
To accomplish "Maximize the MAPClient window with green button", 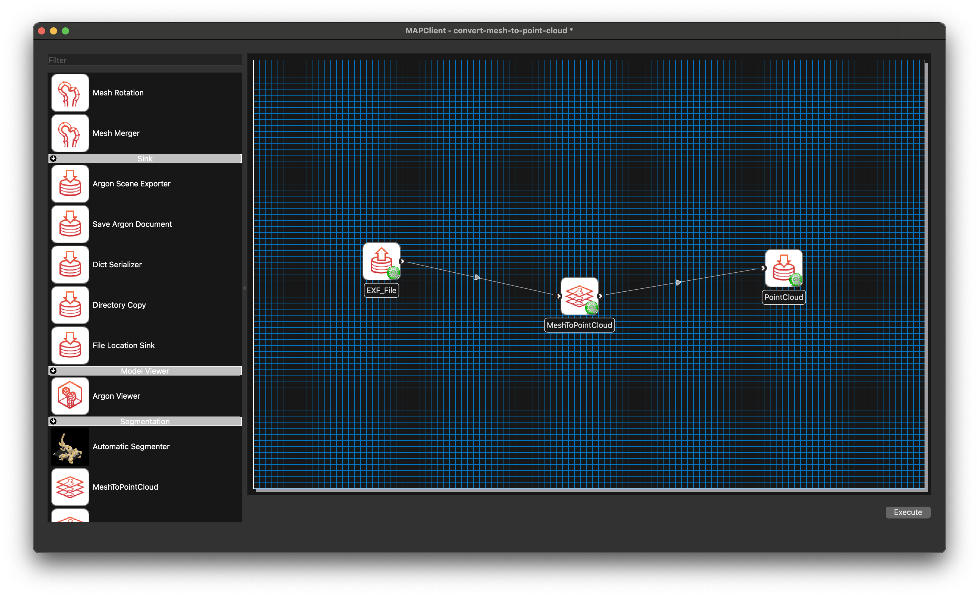I will [65, 31].
